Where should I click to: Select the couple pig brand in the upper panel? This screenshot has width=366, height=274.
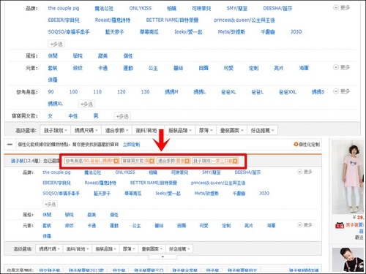pyautogui.click(x=64, y=8)
